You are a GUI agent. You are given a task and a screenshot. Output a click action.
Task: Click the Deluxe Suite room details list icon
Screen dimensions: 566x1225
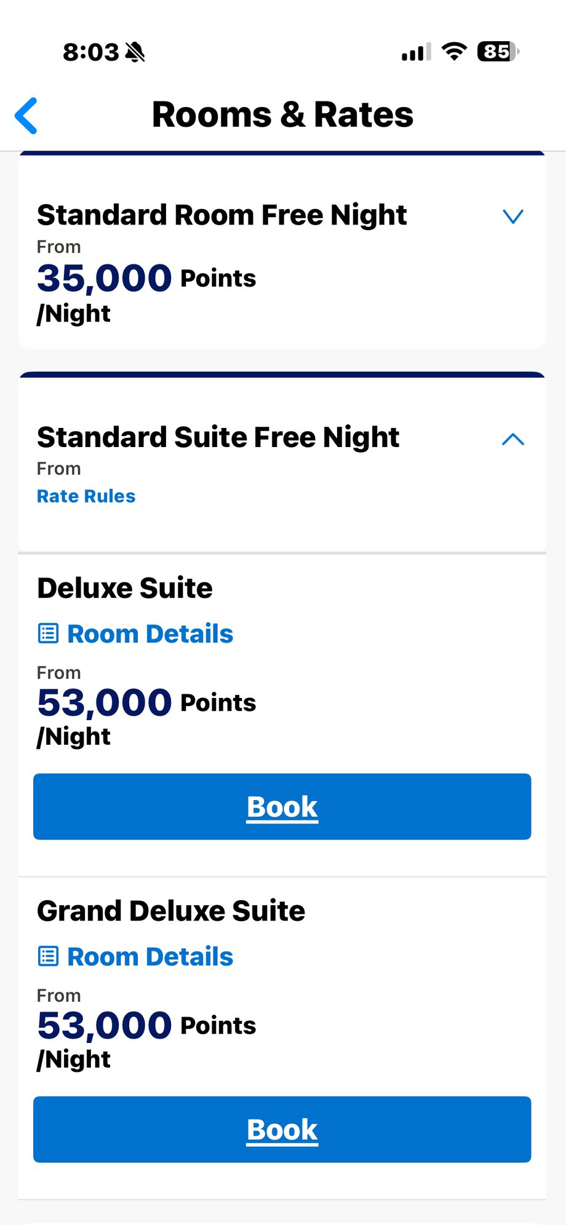click(48, 633)
